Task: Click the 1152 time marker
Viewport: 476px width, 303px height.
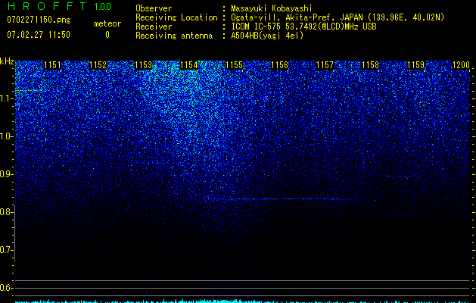Action: (98, 65)
